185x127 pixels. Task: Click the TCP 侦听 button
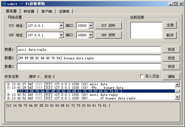pos(109,26)
